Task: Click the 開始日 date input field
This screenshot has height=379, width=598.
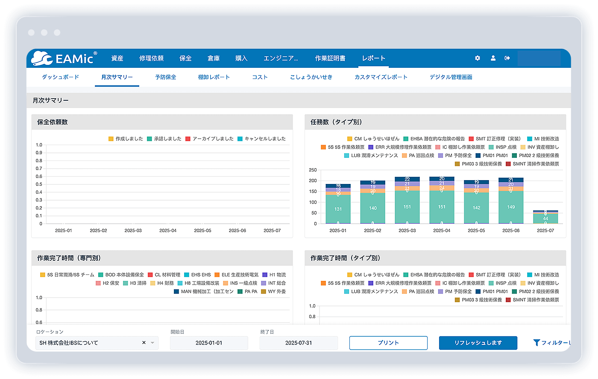Action: point(209,343)
